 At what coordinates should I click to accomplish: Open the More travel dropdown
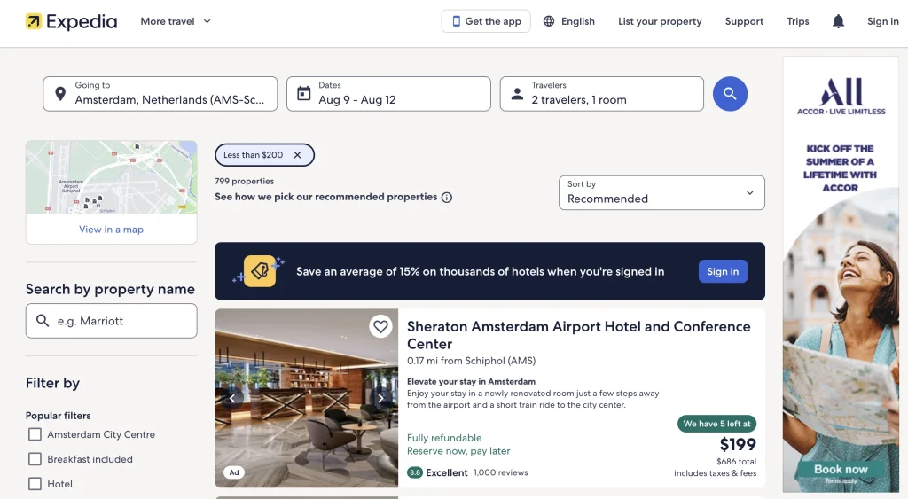click(x=176, y=21)
